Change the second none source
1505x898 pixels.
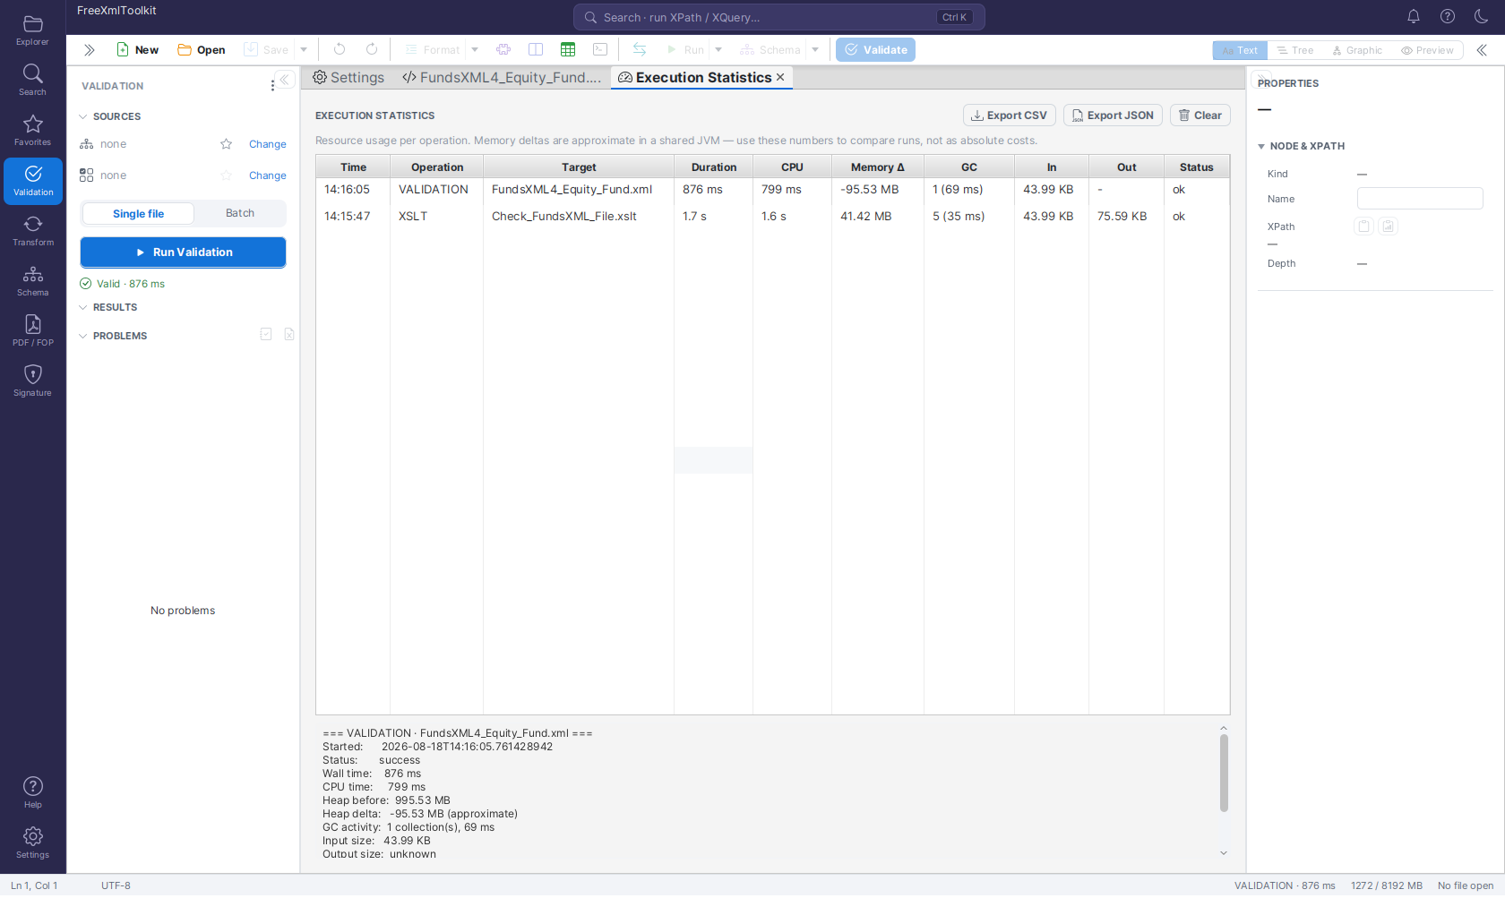point(267,175)
